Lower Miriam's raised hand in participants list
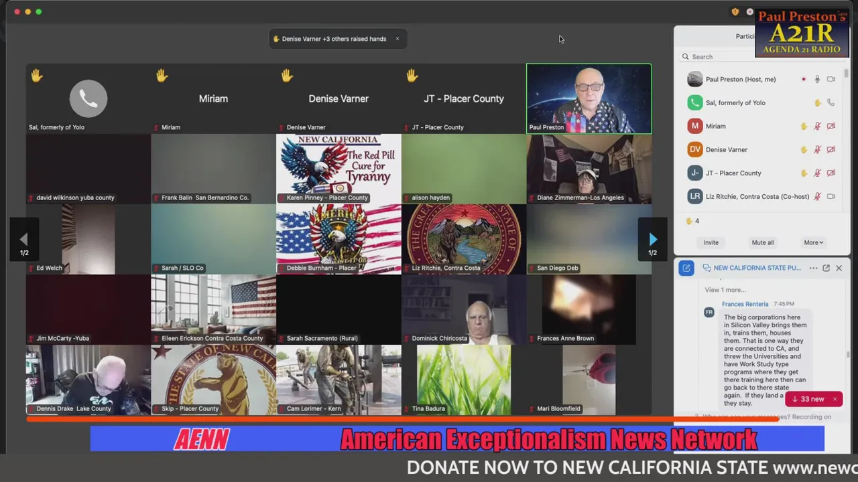858x482 pixels. (804, 126)
